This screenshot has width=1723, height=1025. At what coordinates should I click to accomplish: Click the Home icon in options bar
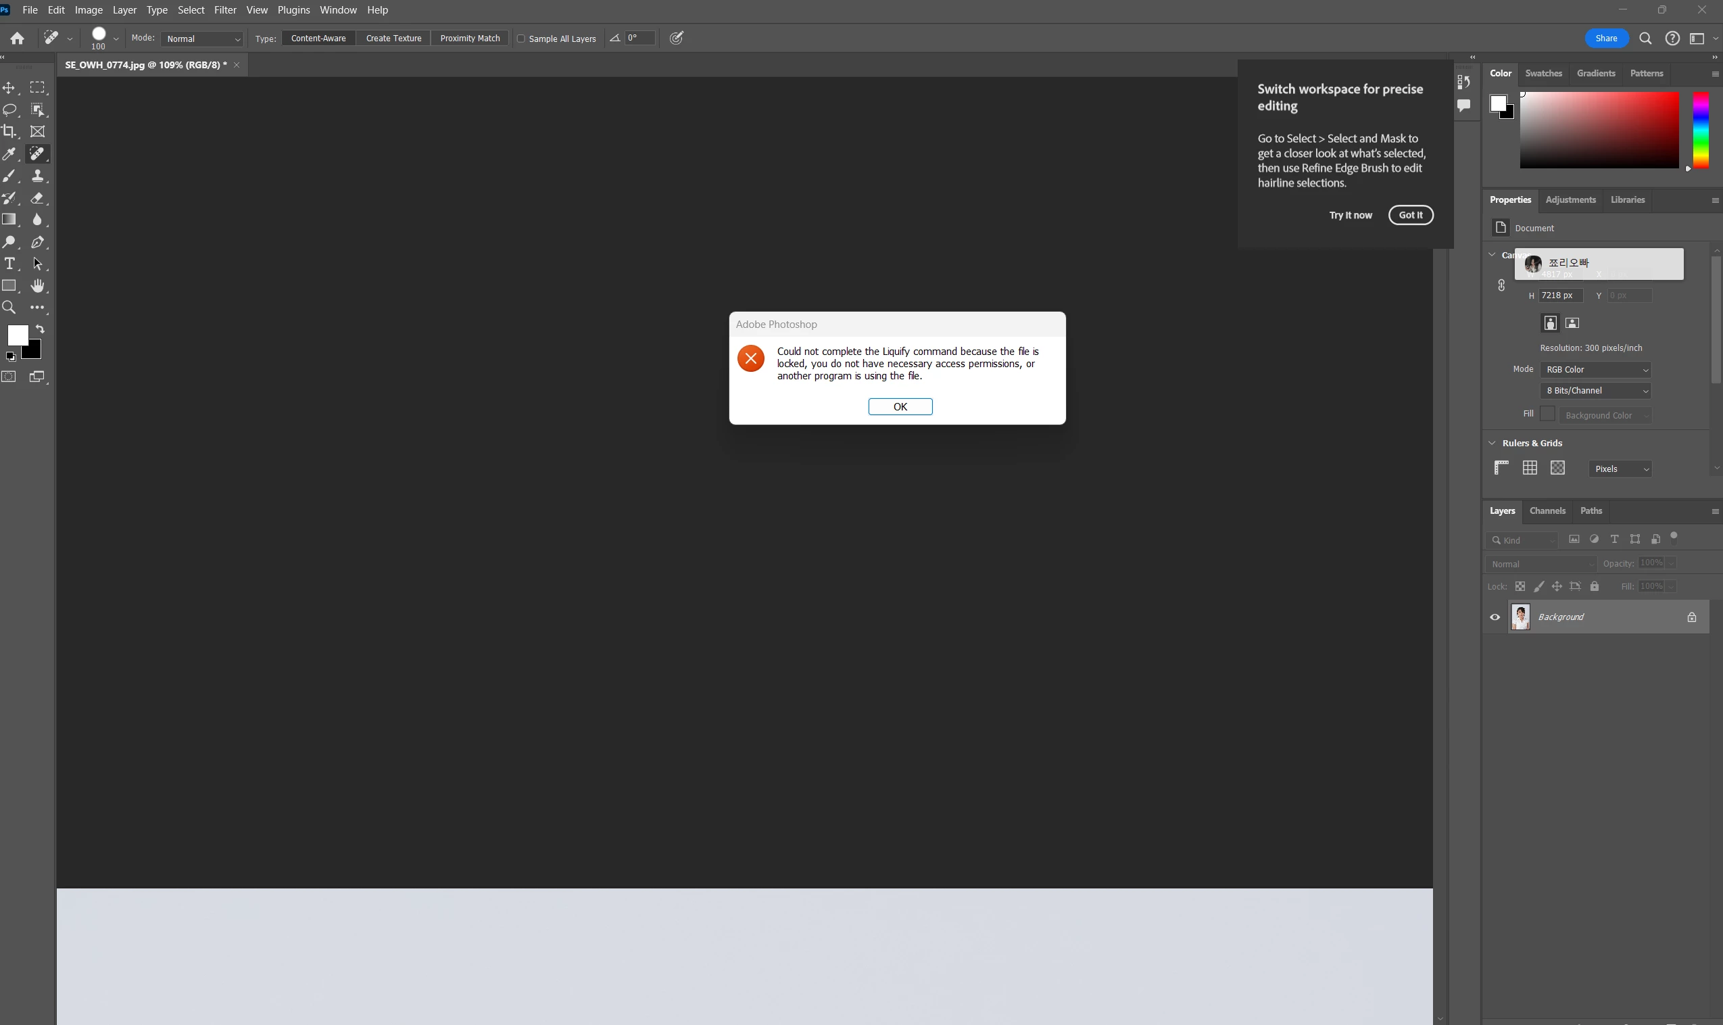[x=18, y=39]
